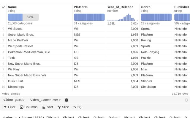Click the 2,005 year value

click(x=134, y=87)
